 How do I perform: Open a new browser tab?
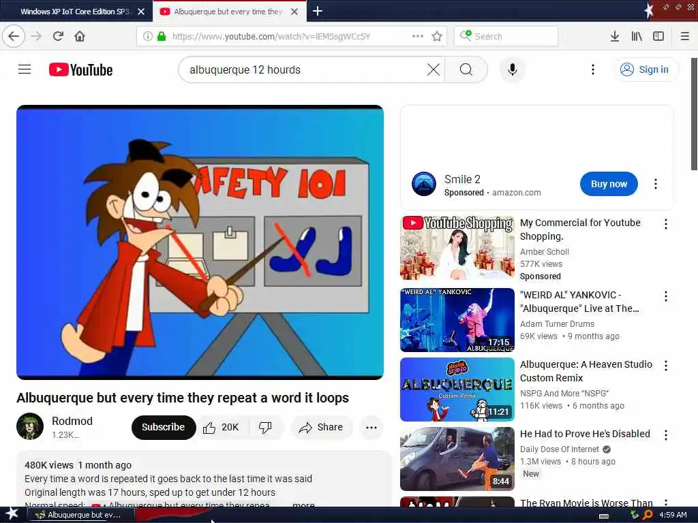318,11
